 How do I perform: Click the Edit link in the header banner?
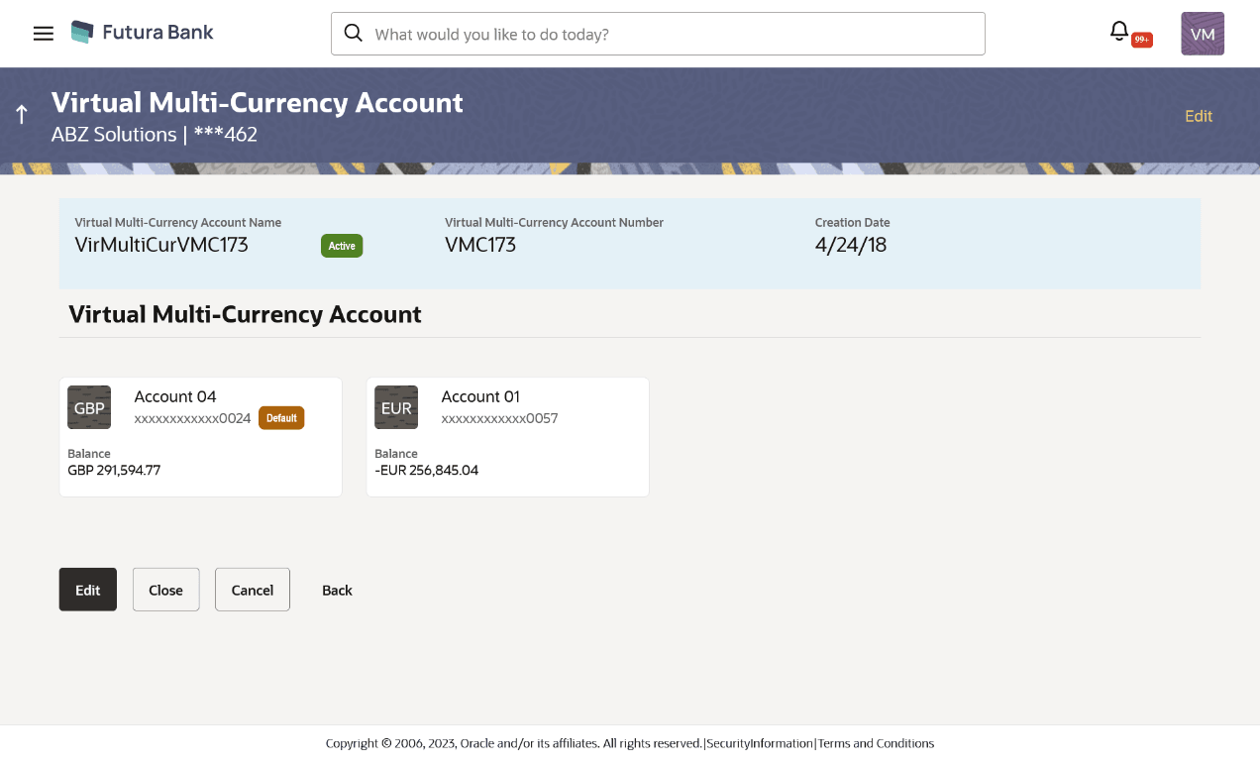[1199, 116]
